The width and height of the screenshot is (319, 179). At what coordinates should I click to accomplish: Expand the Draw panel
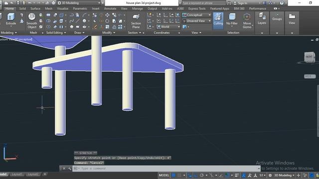[79, 33]
